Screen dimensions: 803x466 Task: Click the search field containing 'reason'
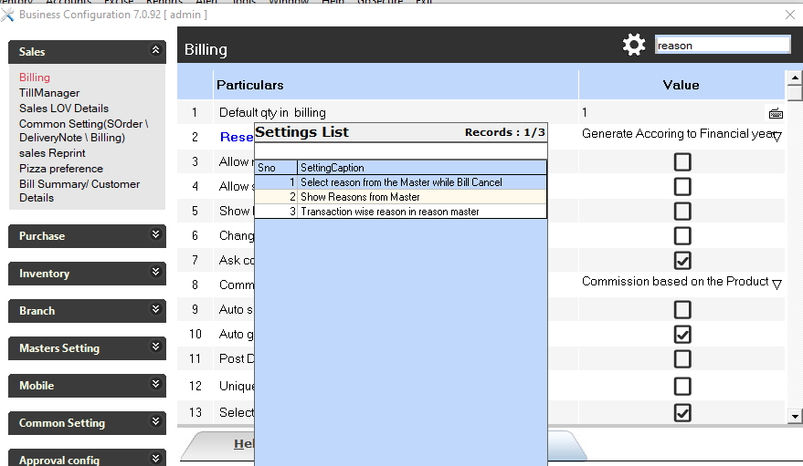tap(722, 45)
